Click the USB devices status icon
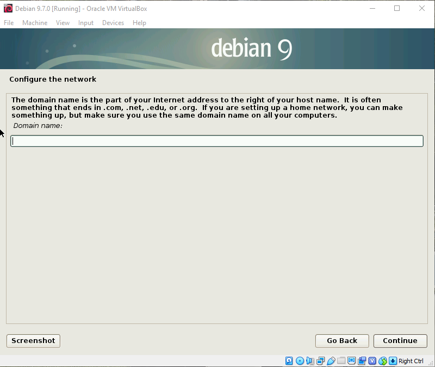The height and width of the screenshot is (367, 435). (331, 361)
